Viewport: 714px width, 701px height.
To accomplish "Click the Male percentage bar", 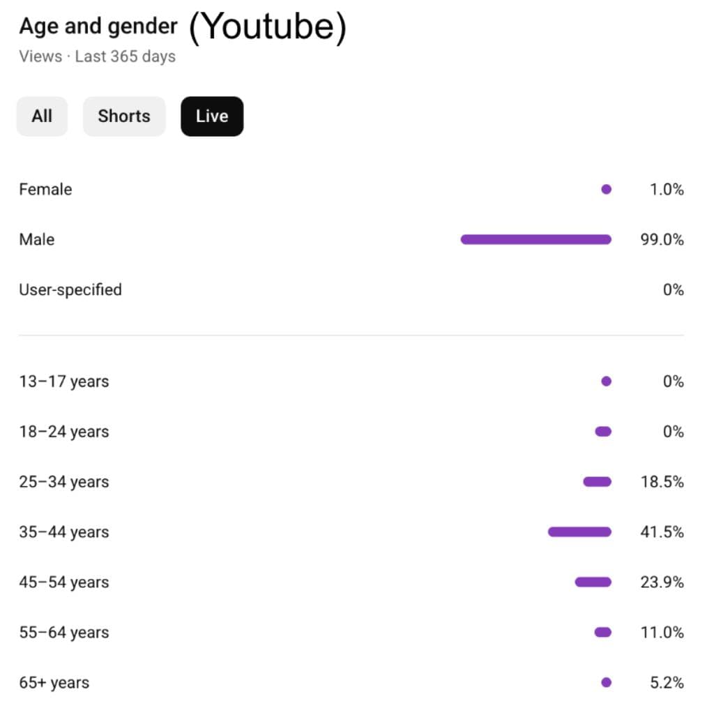I will tap(535, 239).
